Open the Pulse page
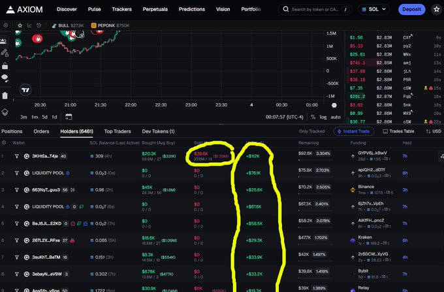The image size is (444, 292). tap(94, 9)
